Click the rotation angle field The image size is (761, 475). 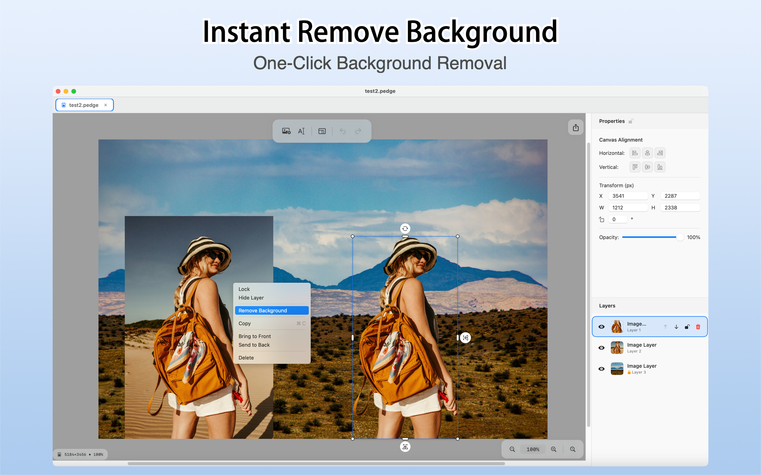[x=618, y=219]
